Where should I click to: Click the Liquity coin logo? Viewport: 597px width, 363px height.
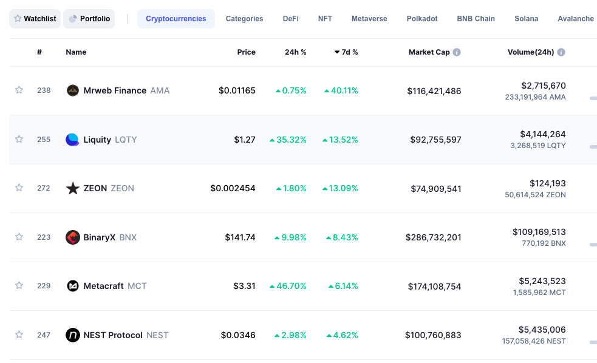point(72,140)
